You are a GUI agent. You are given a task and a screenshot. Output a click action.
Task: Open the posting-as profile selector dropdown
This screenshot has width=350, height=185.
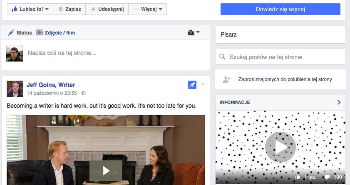[x=194, y=32]
